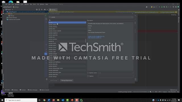
Task: Expand all nodes in Project panel
Action: point(39,10)
